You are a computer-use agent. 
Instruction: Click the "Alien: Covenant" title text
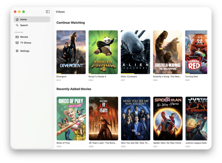[x=129, y=77]
